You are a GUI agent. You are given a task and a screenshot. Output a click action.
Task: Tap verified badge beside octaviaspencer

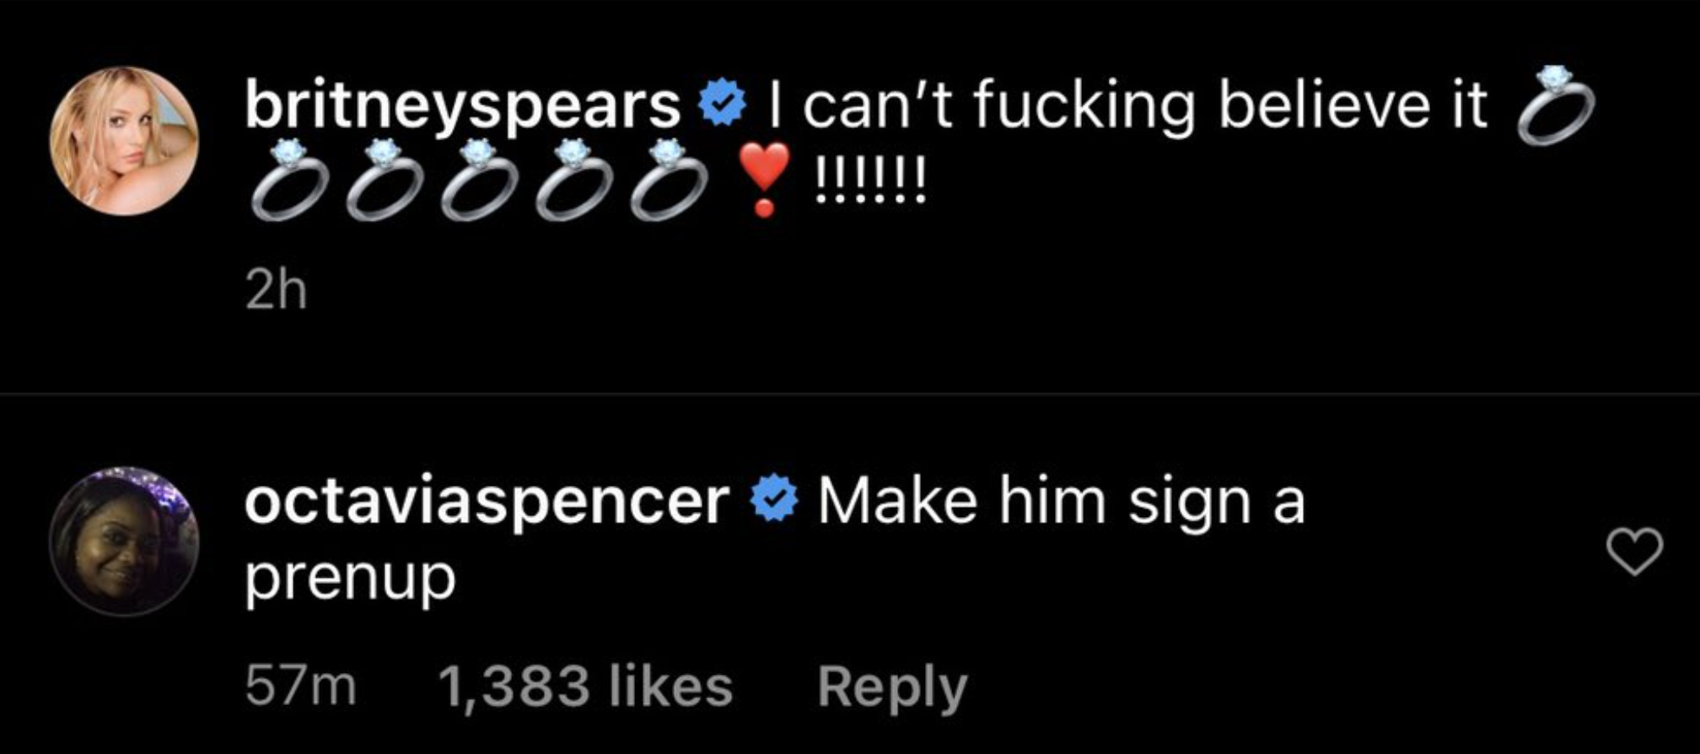[773, 502]
